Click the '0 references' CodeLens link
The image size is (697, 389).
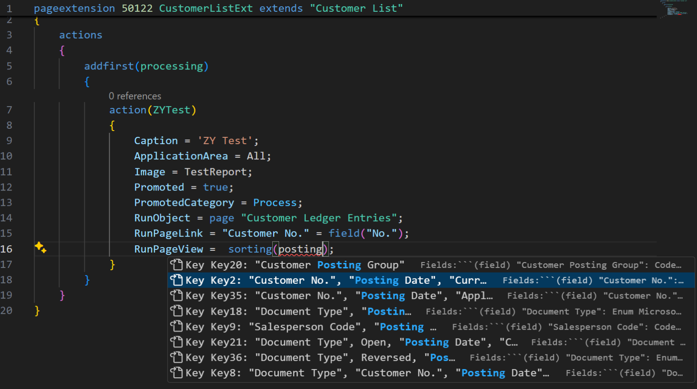(135, 96)
